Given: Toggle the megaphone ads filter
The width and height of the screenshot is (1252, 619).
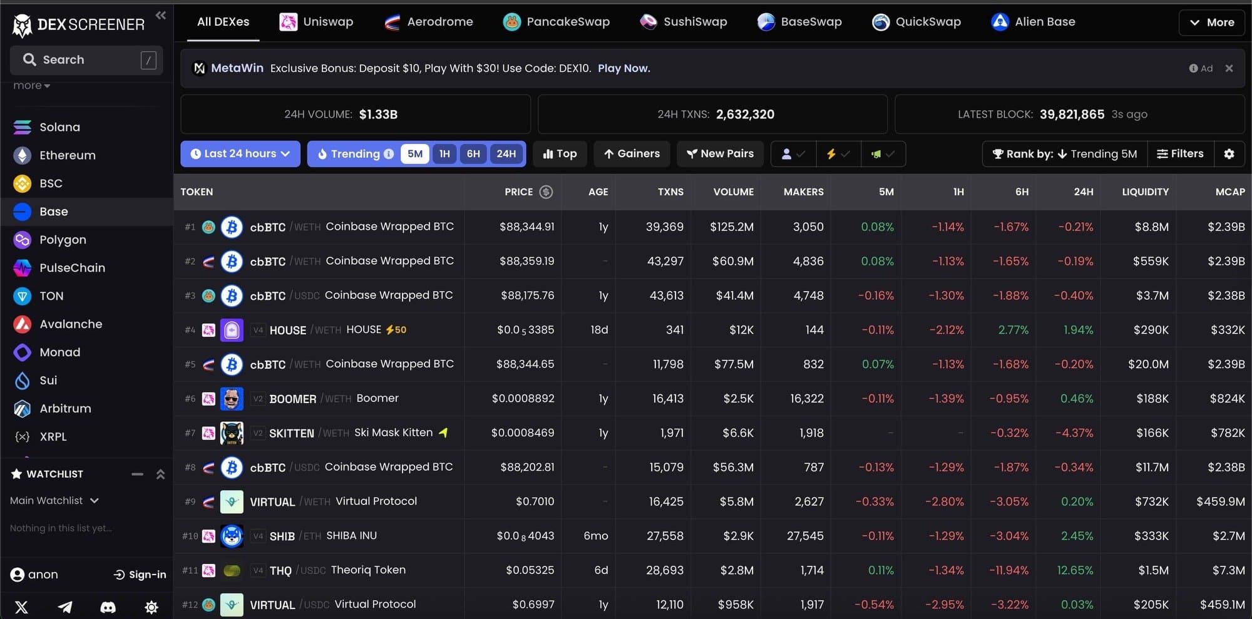Looking at the screenshot, I should pyautogui.click(x=883, y=154).
